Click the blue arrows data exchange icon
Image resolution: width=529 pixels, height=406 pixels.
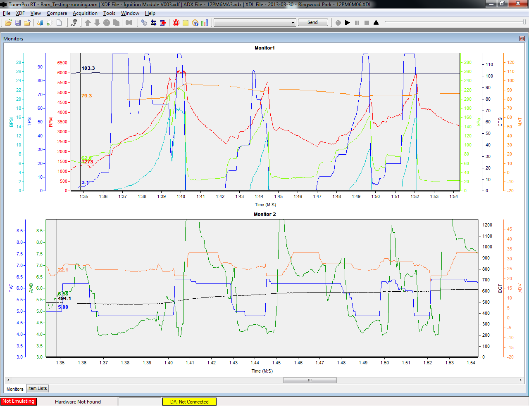coord(154,23)
